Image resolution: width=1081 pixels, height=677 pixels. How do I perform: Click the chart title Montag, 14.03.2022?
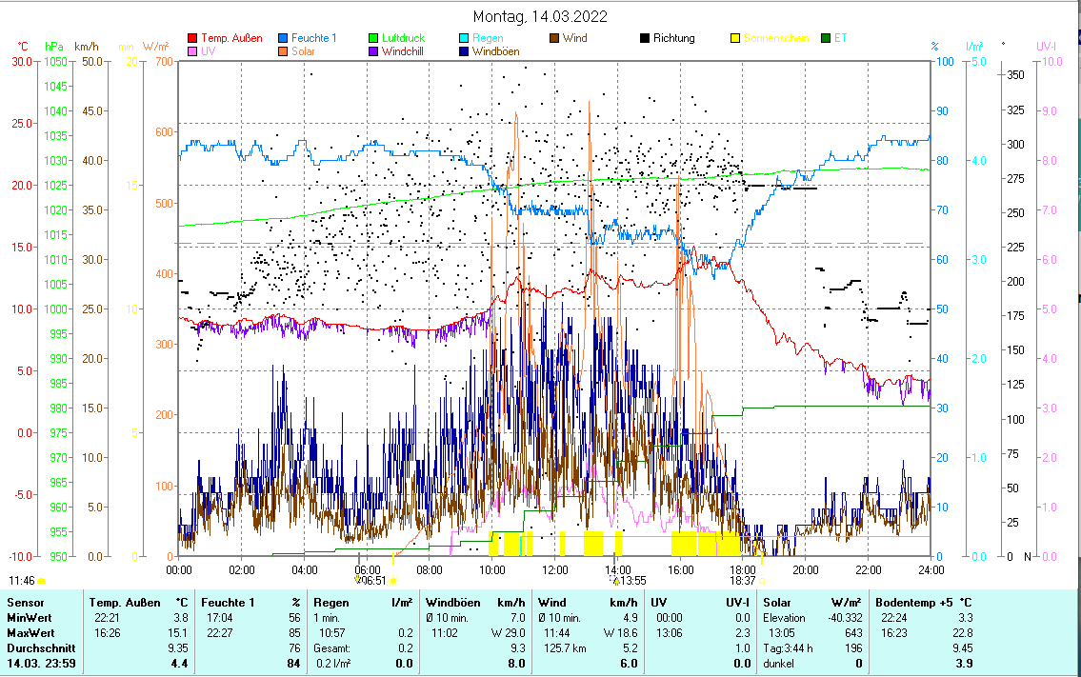point(540,16)
